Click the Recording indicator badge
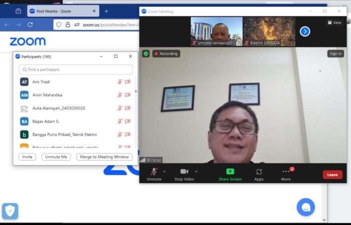Viewport: 351px width, 225px height. 166,53
